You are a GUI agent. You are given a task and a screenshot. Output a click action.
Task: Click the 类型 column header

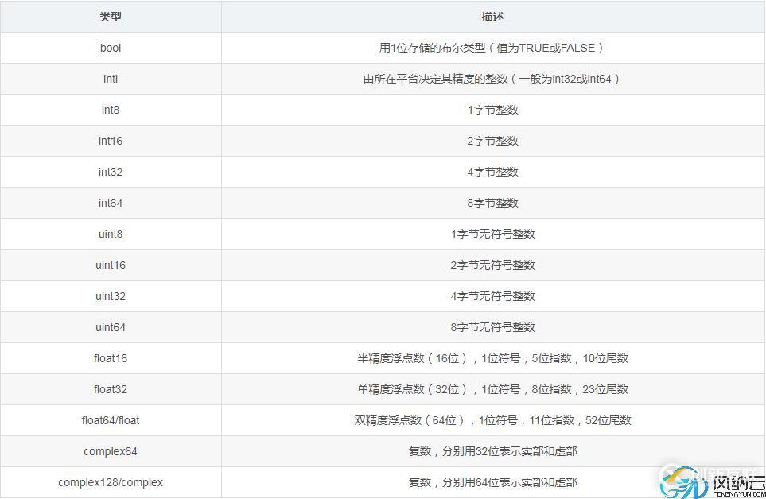pyautogui.click(x=111, y=17)
